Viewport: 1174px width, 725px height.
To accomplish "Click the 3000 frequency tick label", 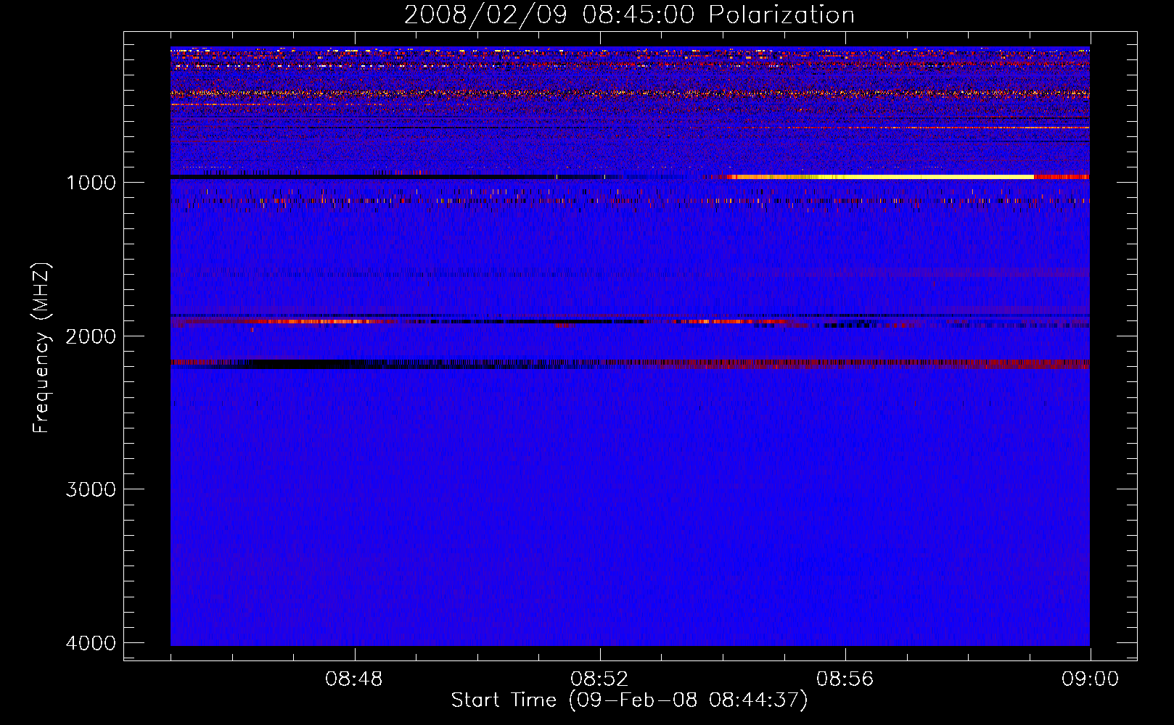I will pyautogui.click(x=91, y=489).
